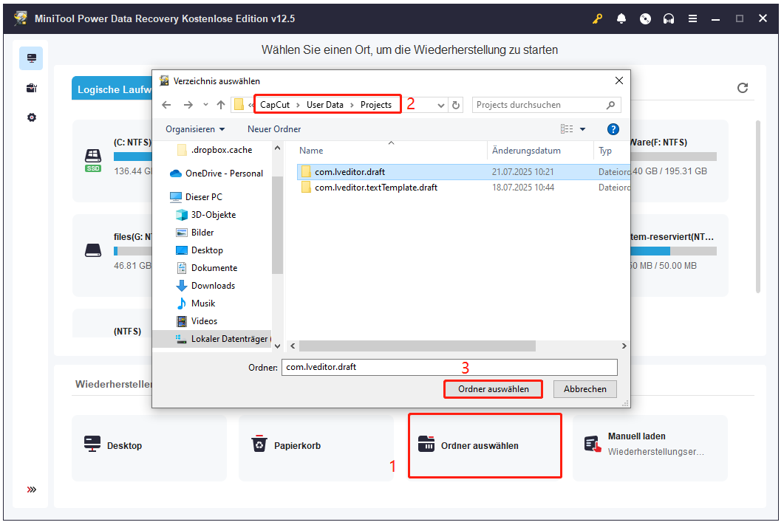Open the notifications bell icon
This screenshot has height=525, width=784.
(621, 19)
